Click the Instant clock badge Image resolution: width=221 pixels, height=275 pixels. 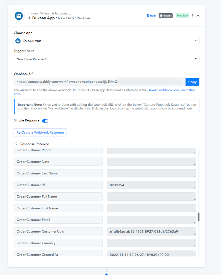(166, 16)
